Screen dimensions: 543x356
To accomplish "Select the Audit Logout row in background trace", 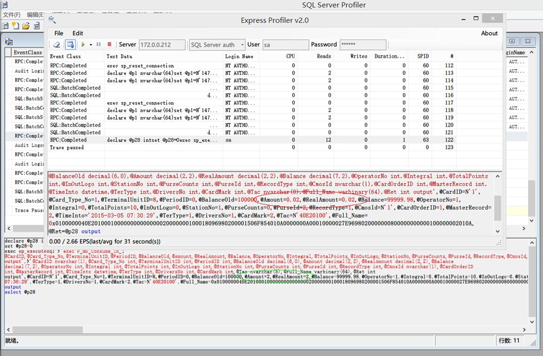I will [29, 145].
